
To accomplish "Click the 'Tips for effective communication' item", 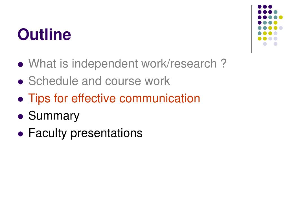I will (114, 98).
